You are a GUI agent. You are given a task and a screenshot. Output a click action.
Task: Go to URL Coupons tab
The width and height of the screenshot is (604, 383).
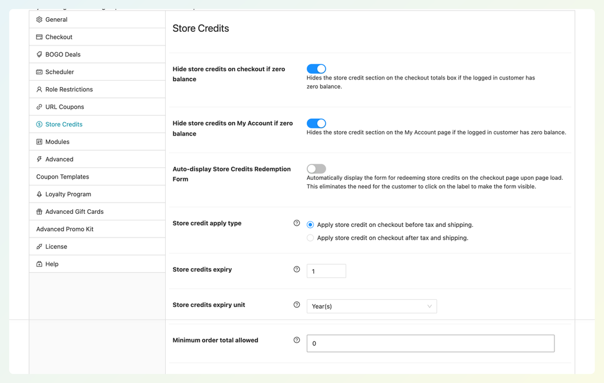click(x=97, y=107)
